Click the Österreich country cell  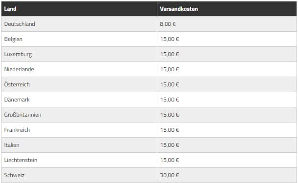tap(79, 84)
